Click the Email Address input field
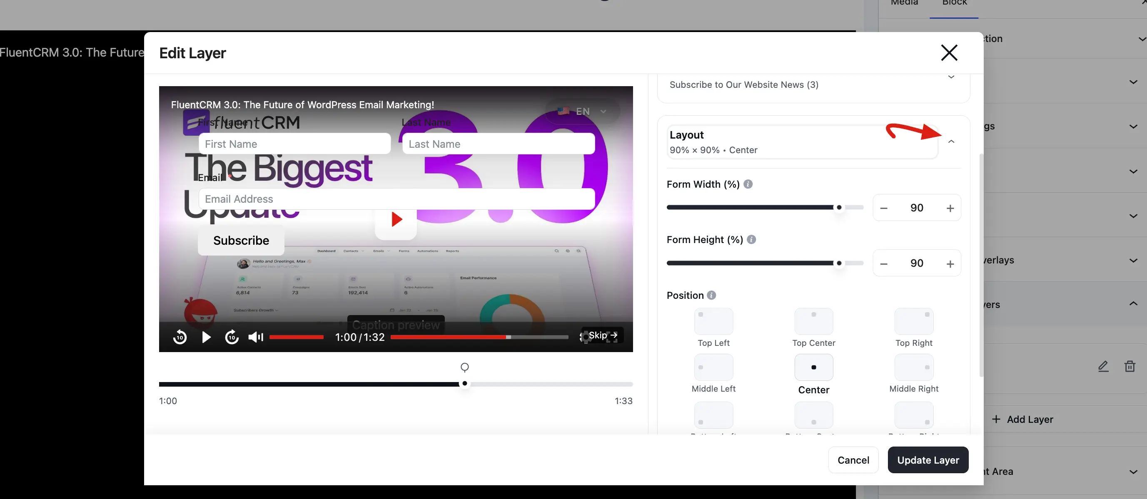The width and height of the screenshot is (1147, 499). [x=396, y=199]
